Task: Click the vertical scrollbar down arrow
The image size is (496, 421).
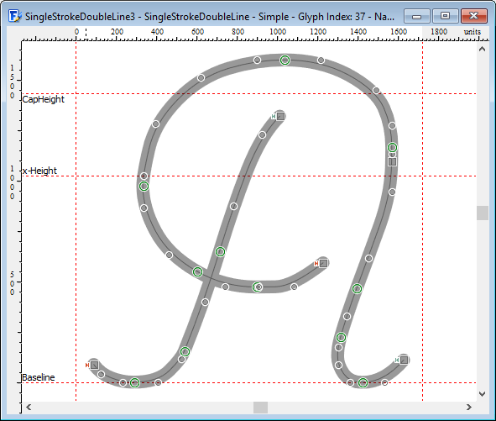Action: [x=482, y=394]
